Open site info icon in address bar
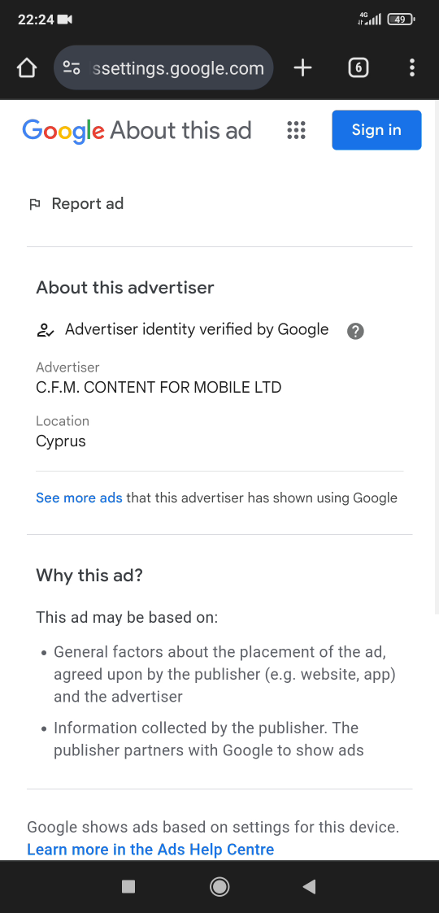439x913 pixels. [x=72, y=68]
